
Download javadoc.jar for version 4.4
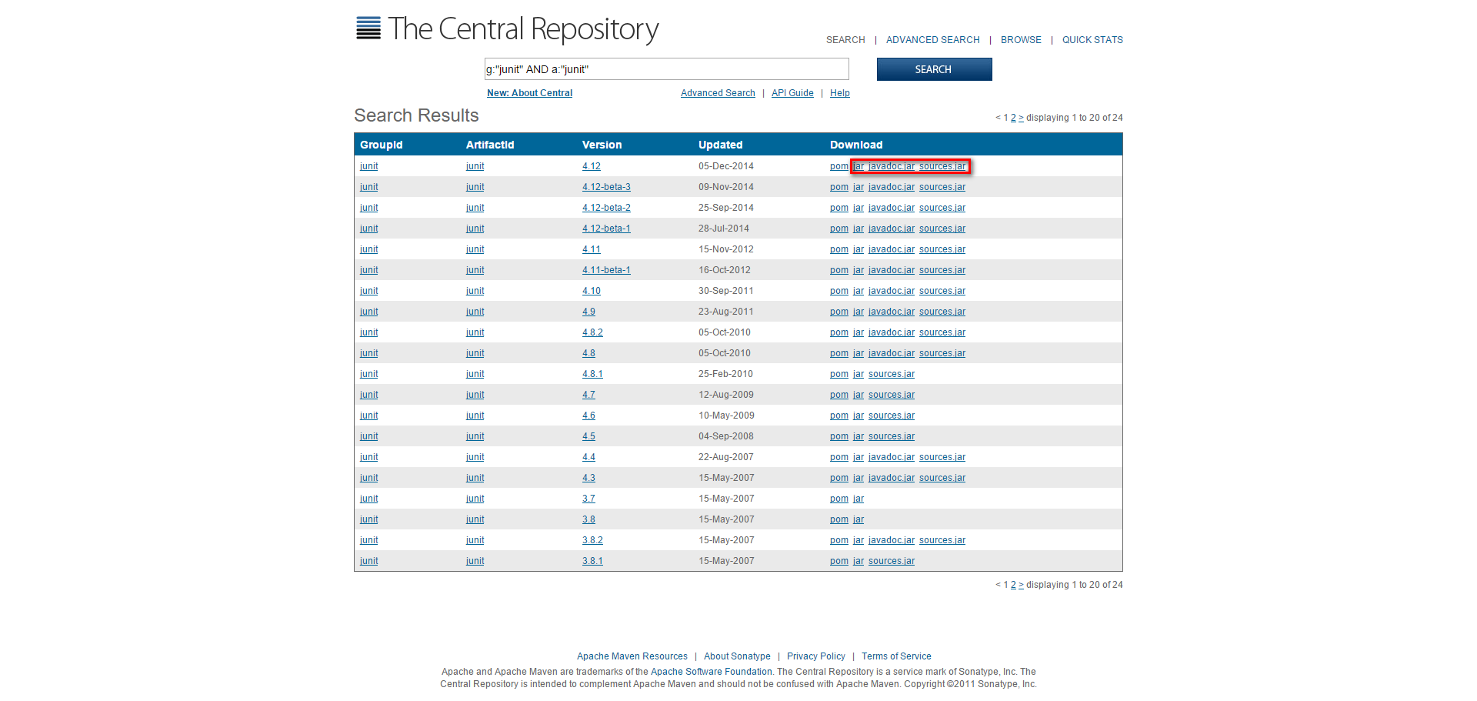[x=892, y=457]
